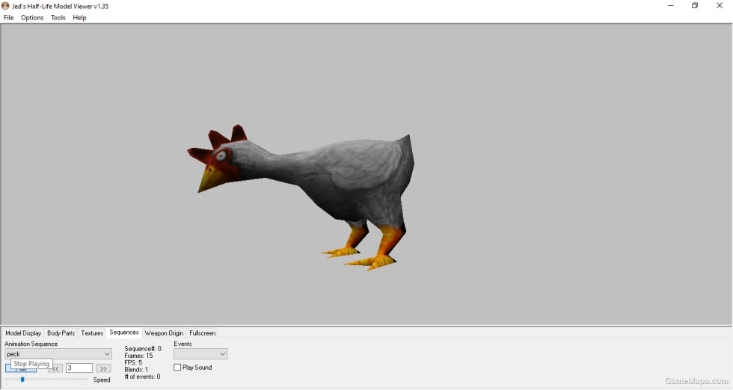
Task: Step back one frame with << button
Action: (x=55, y=368)
